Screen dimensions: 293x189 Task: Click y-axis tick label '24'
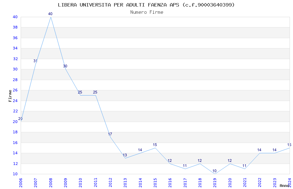pos(15,101)
